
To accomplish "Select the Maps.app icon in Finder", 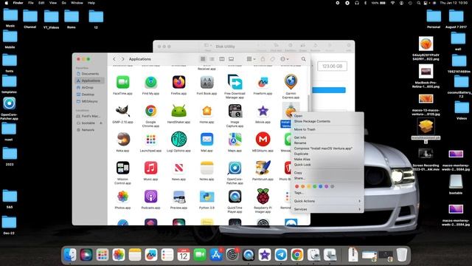I will [x=235, y=140].
